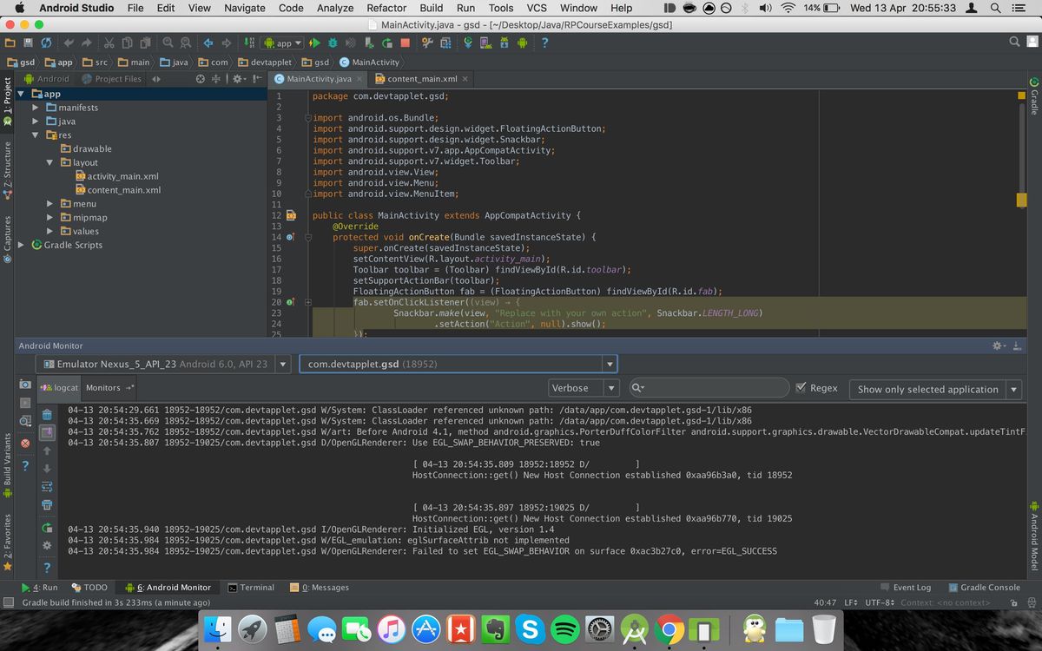Open the app run configuration dropdown
Screen dimensions: 1042x651
[284, 43]
